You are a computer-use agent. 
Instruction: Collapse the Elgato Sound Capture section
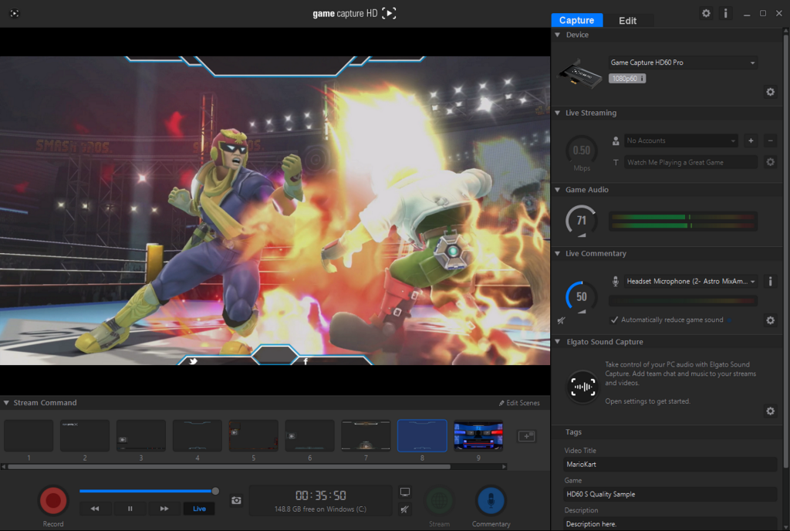[x=557, y=342]
